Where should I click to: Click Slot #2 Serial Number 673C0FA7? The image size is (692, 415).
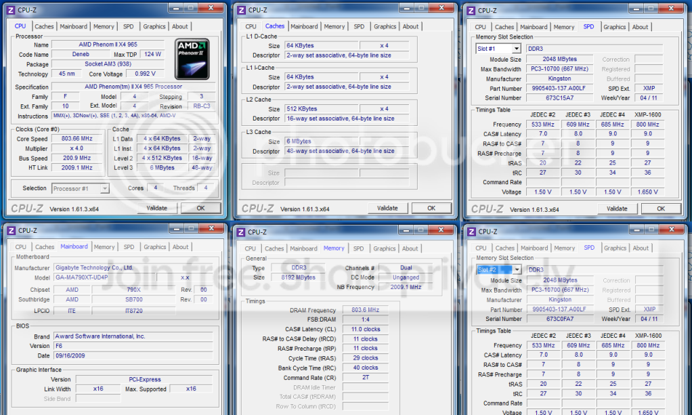(x=560, y=319)
